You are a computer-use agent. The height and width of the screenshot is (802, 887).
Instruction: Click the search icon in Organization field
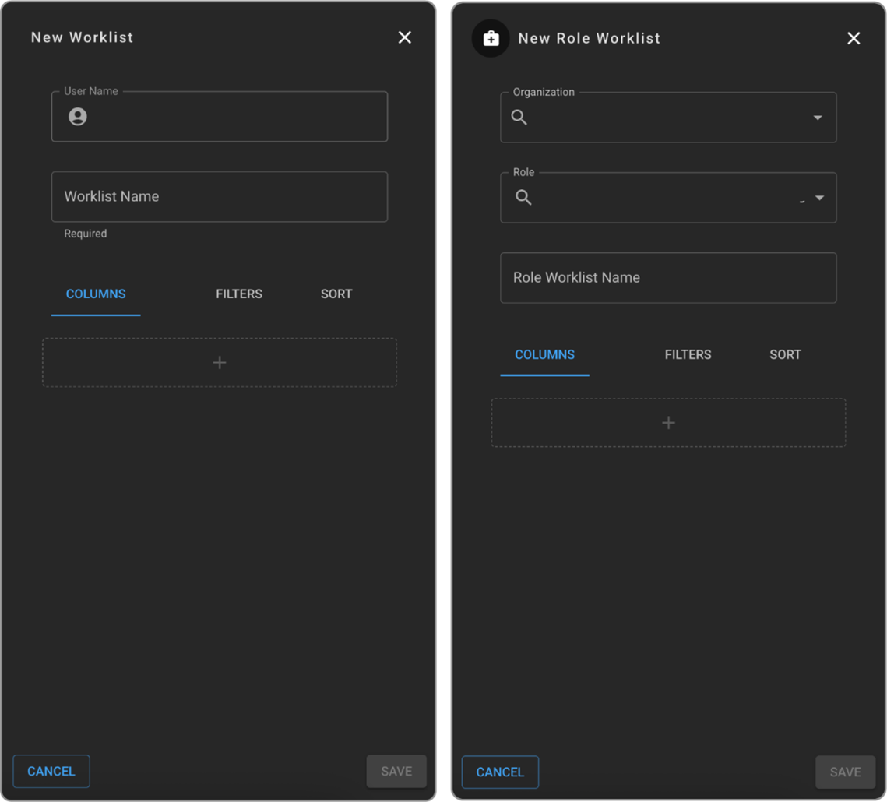tap(519, 118)
